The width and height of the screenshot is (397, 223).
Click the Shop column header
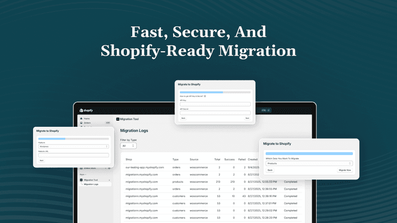point(128,159)
